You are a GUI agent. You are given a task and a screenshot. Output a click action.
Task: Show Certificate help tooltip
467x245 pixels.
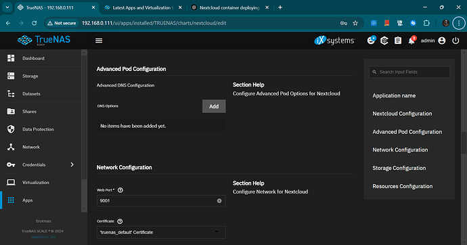pyautogui.click(x=120, y=221)
